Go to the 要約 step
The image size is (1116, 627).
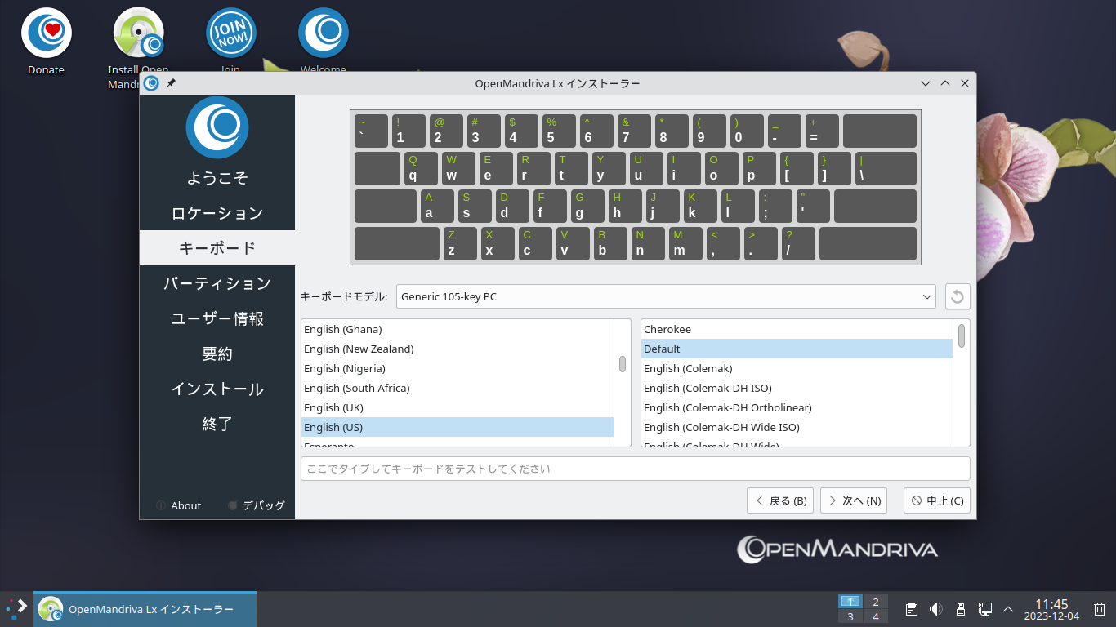[x=217, y=354]
